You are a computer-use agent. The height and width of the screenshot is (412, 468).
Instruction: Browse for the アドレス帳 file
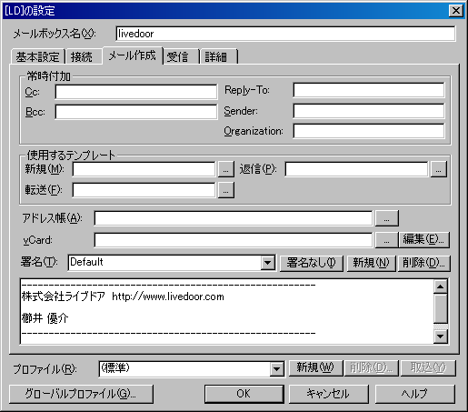[386, 218]
